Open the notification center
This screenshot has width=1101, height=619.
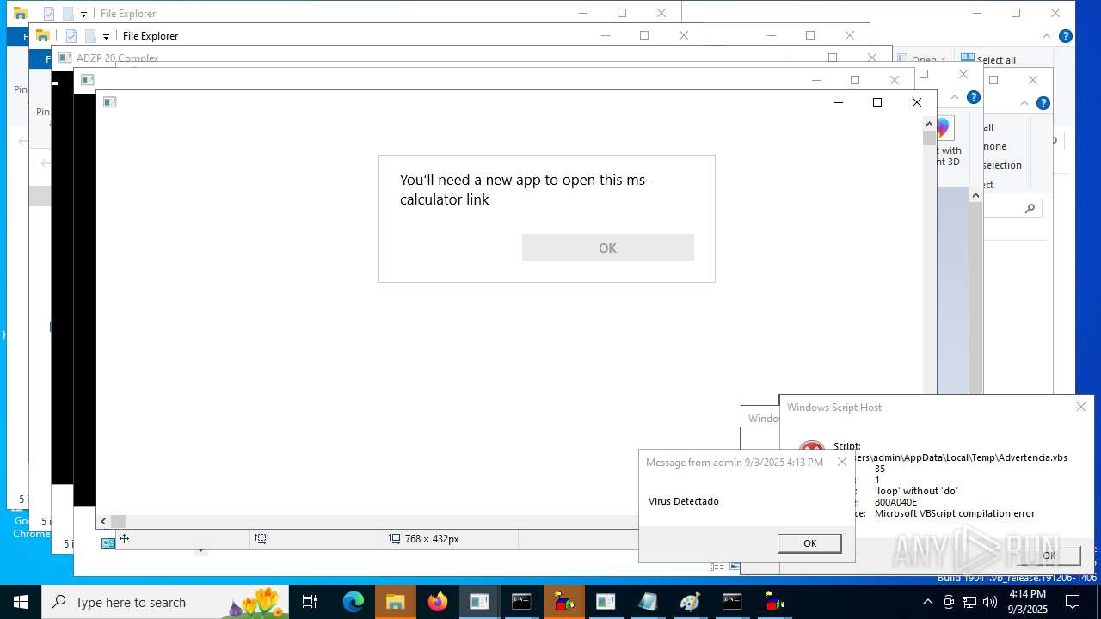coord(1073,602)
